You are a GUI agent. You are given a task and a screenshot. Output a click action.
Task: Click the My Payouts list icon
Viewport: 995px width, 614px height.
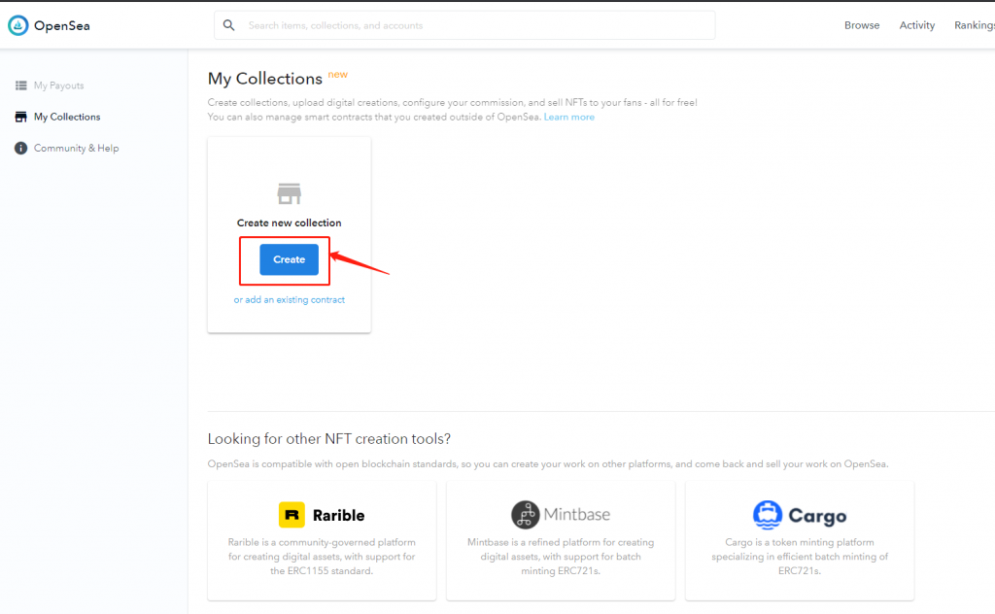pos(21,85)
